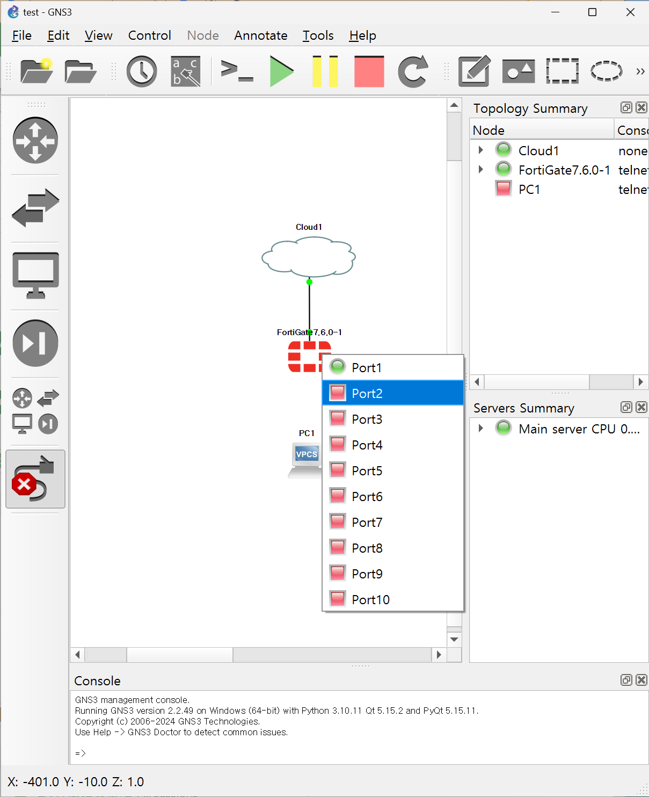Image resolution: width=649 pixels, height=797 pixels.
Task: Toggle the Add a link cable tool
Action: pyautogui.click(x=35, y=479)
